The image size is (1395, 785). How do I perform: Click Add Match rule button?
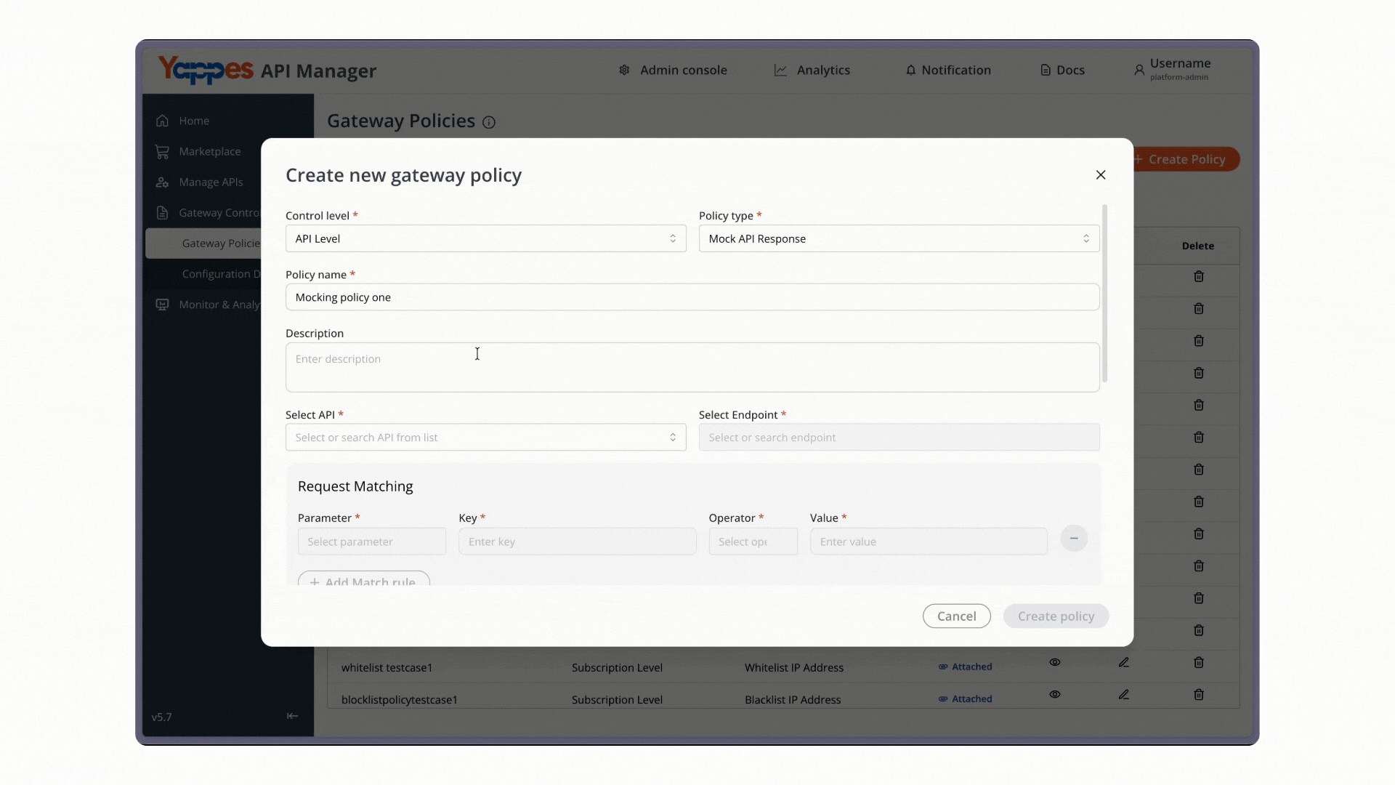point(364,579)
